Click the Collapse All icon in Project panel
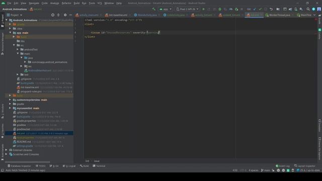322x181 pixels. click(58, 15)
